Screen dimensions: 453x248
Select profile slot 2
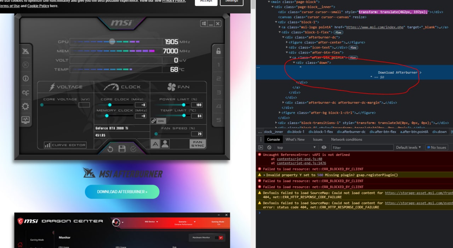(218, 79)
